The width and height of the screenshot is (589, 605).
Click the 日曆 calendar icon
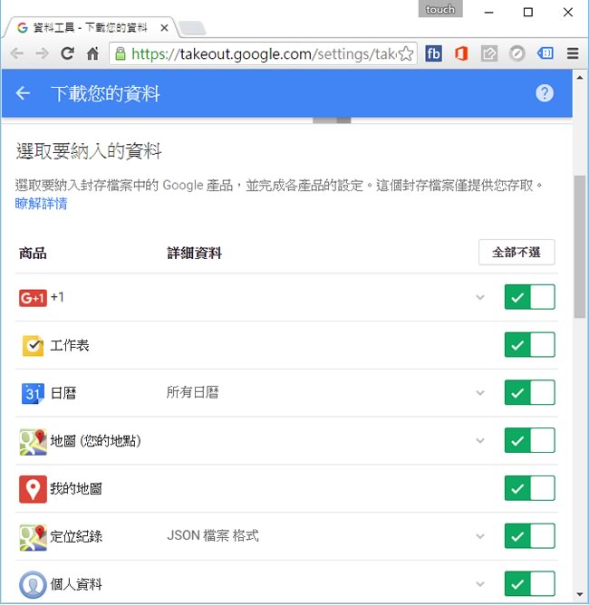33,393
